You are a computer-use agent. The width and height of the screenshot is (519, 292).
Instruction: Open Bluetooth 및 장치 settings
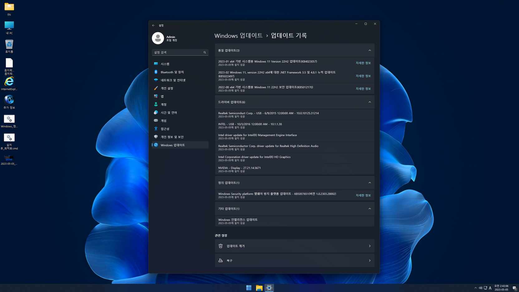[180, 72]
